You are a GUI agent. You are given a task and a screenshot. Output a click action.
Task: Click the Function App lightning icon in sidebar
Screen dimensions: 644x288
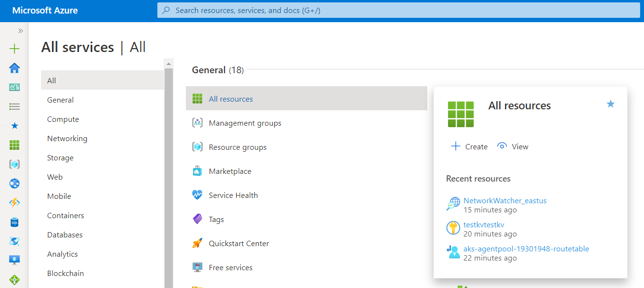click(14, 203)
